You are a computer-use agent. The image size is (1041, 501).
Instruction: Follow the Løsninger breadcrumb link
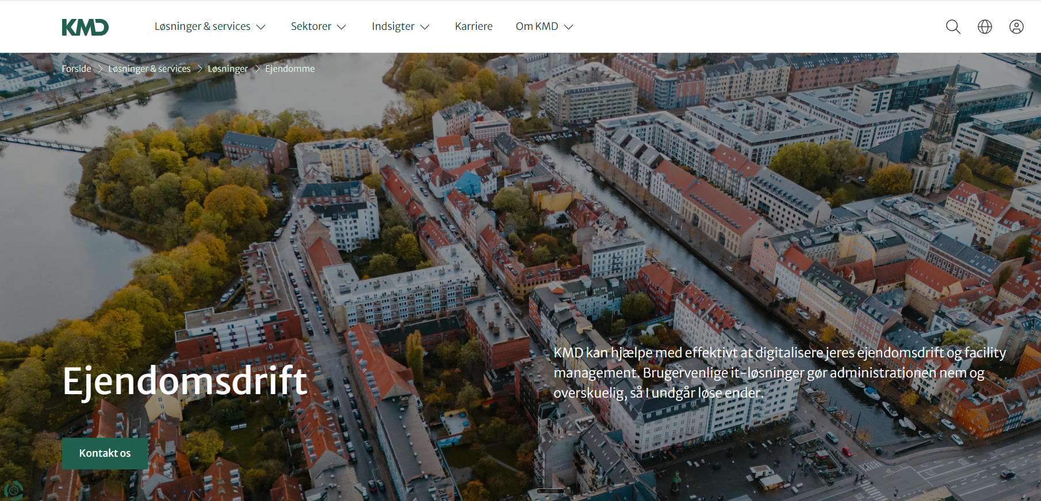(228, 68)
